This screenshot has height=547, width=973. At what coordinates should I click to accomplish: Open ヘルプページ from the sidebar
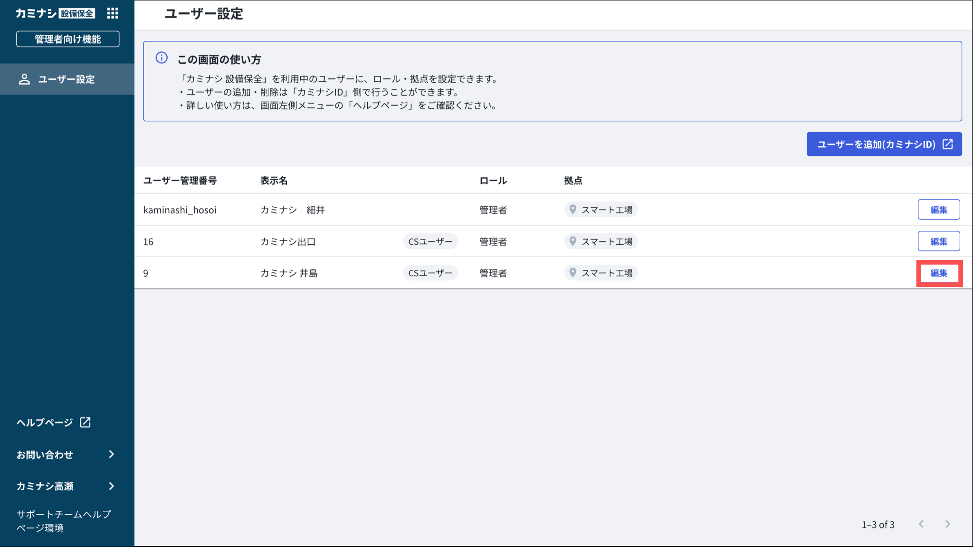point(45,422)
